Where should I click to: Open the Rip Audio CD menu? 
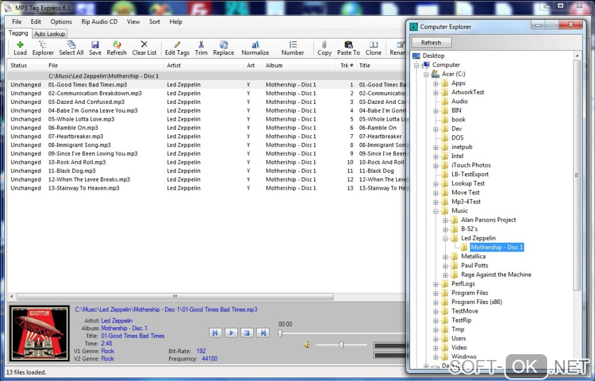coord(99,22)
